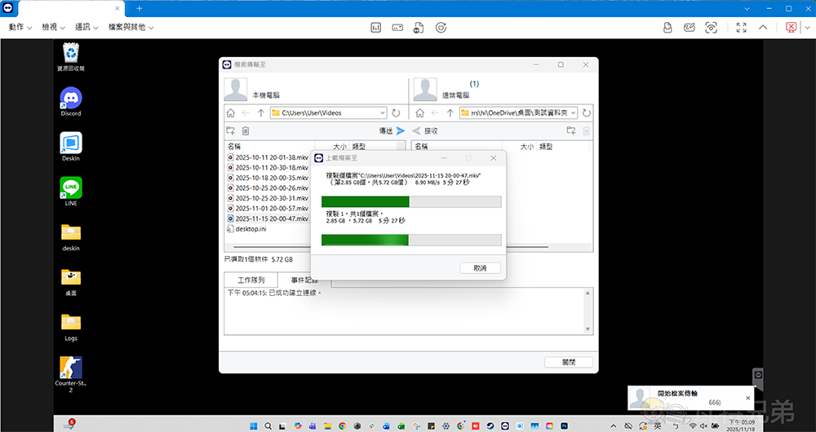
Task: Refresh the remote computer file list
Action: point(588,113)
